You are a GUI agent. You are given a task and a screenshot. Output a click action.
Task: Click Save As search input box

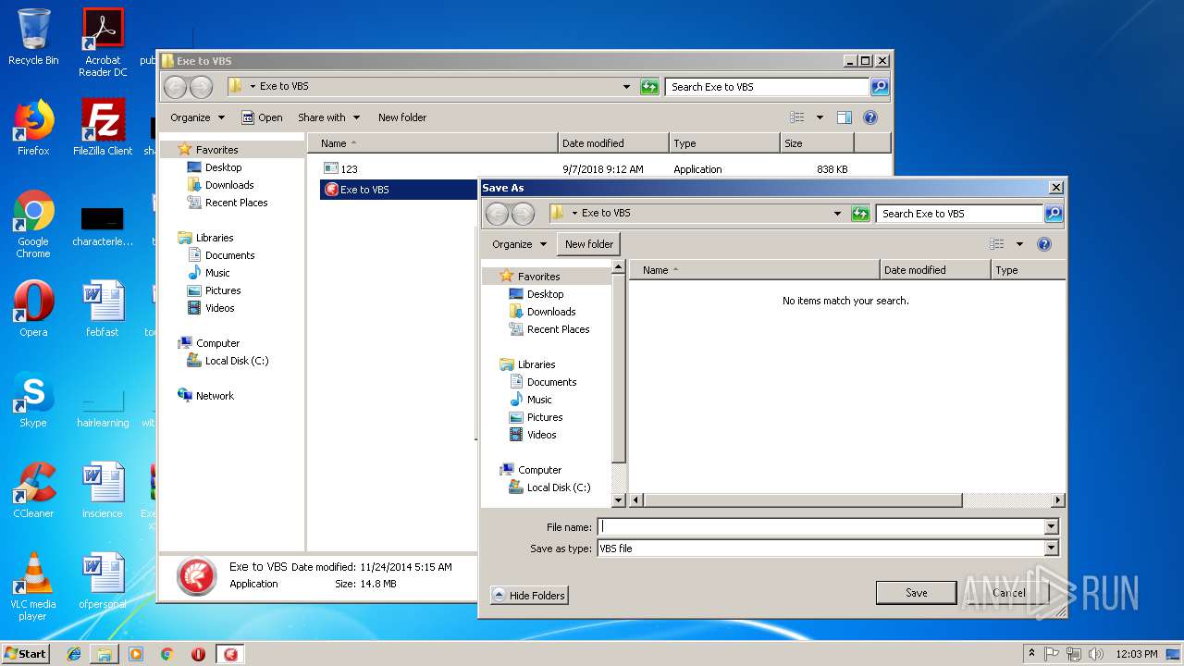(959, 214)
